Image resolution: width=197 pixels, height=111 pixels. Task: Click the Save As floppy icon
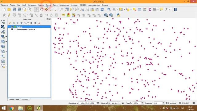click(19, 10)
